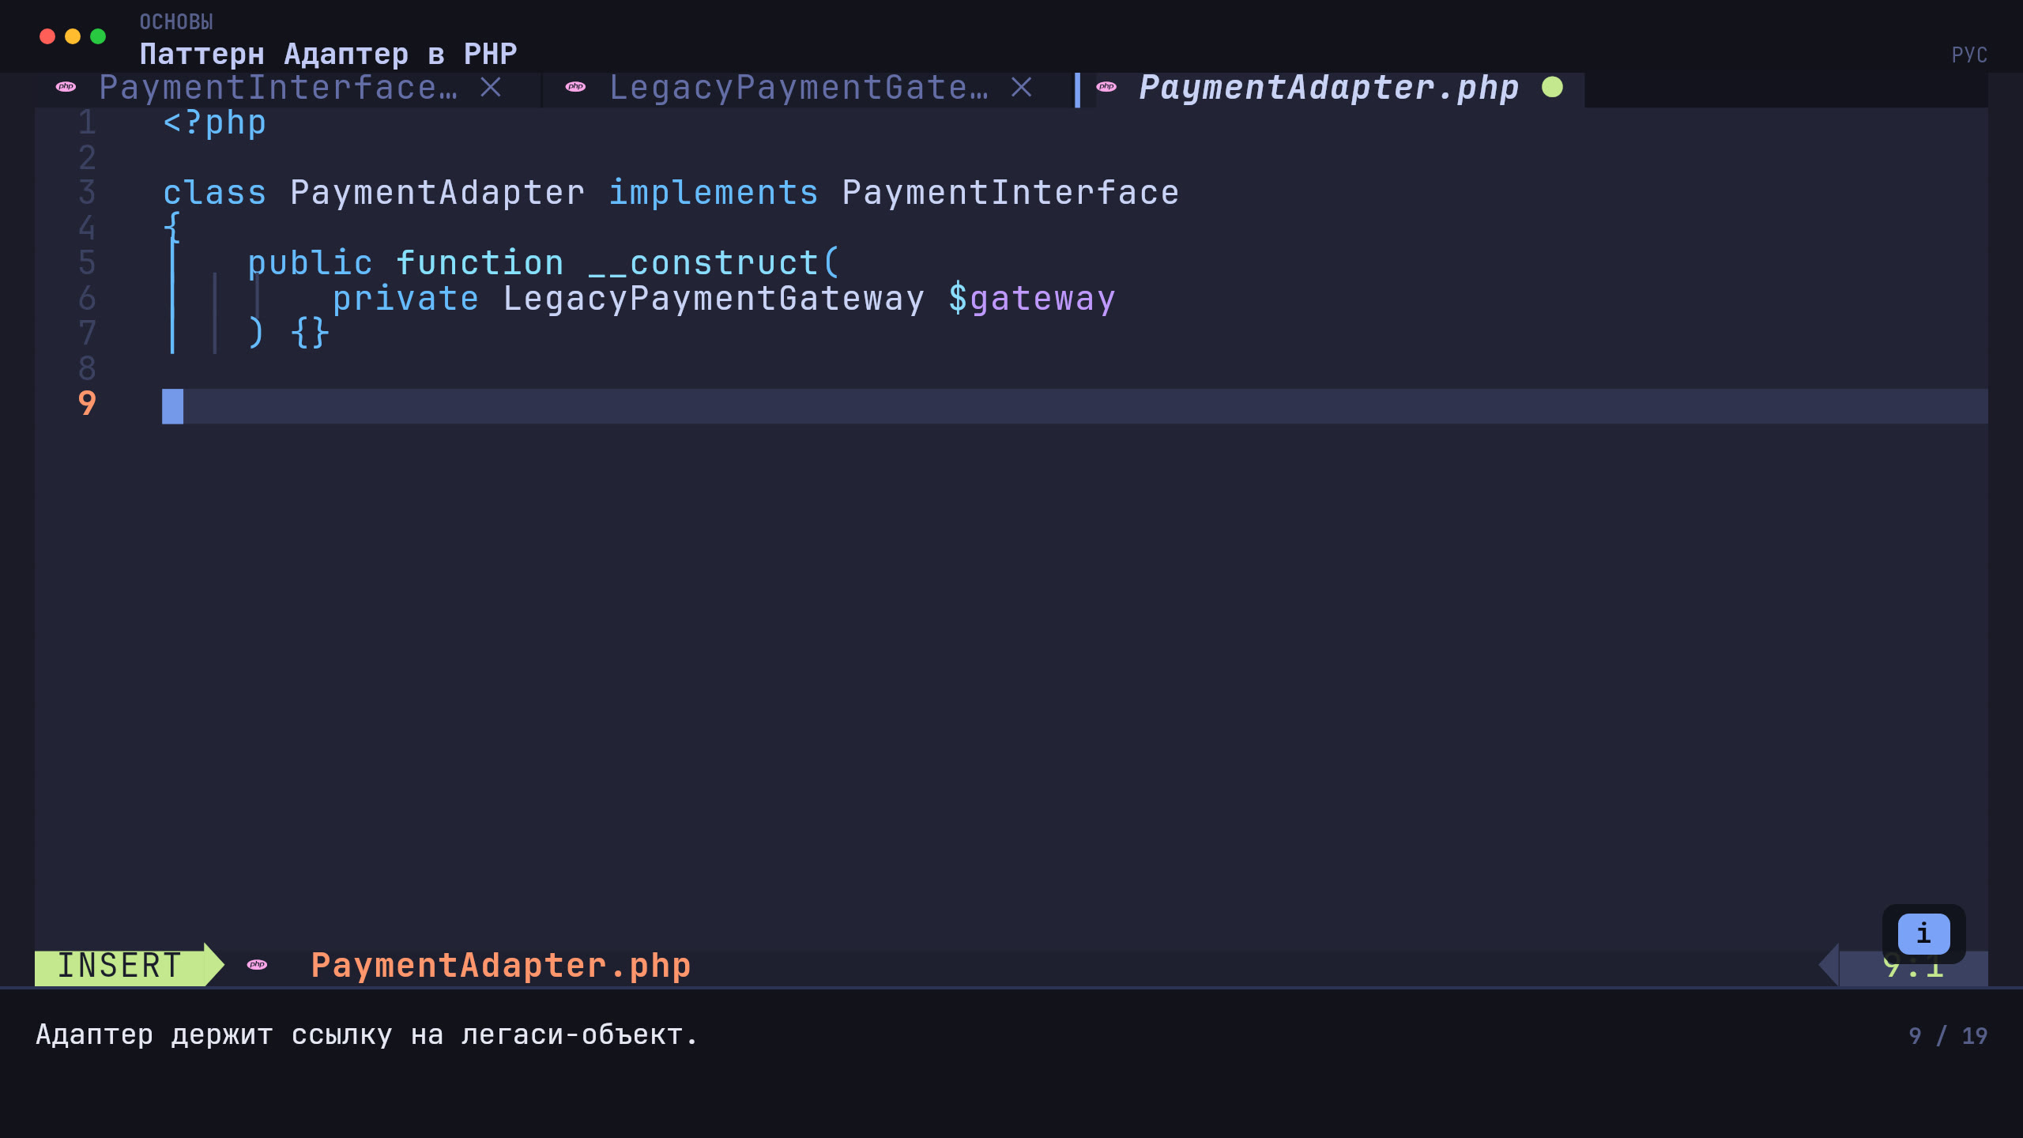
Task: Click the yellow minimize window button
Action: 73,36
